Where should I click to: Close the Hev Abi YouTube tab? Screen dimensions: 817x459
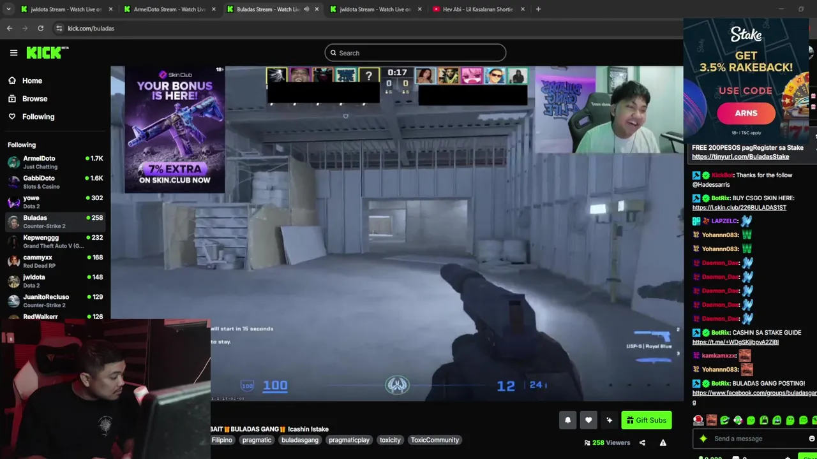point(523,9)
